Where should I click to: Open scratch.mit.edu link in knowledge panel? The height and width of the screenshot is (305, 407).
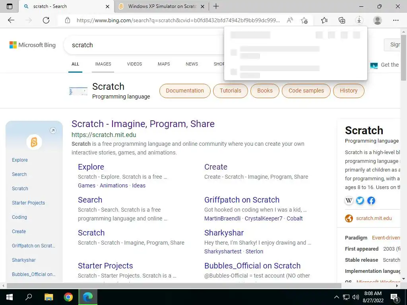[374, 218]
